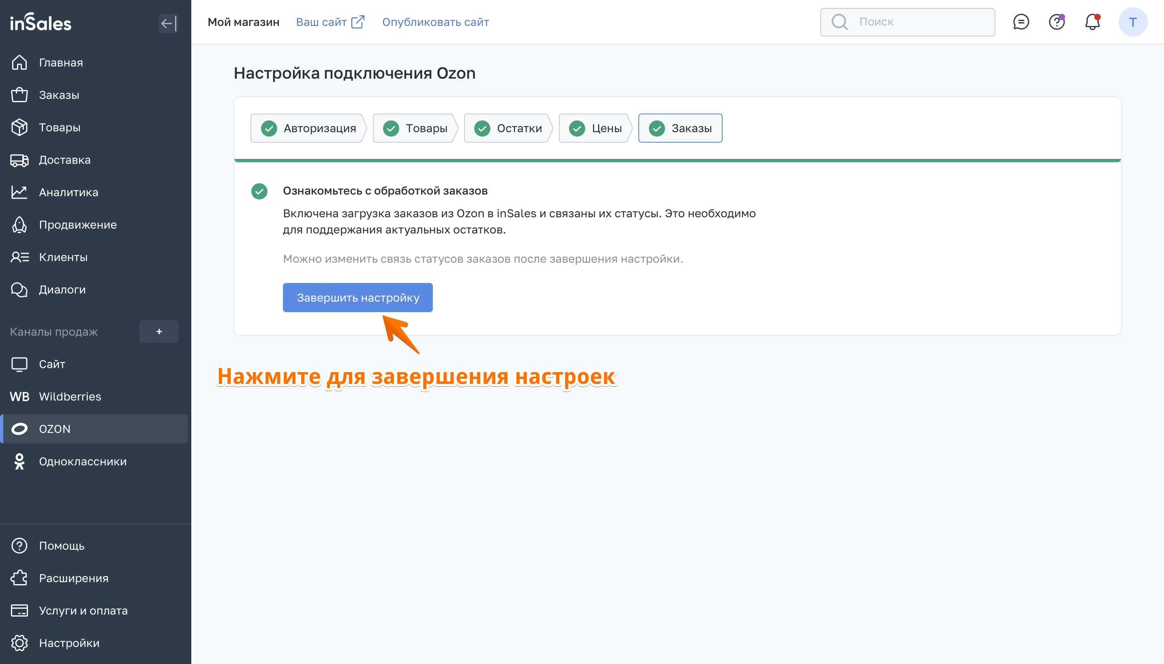
Task: Switch to Товары step tab
Action: click(x=415, y=128)
